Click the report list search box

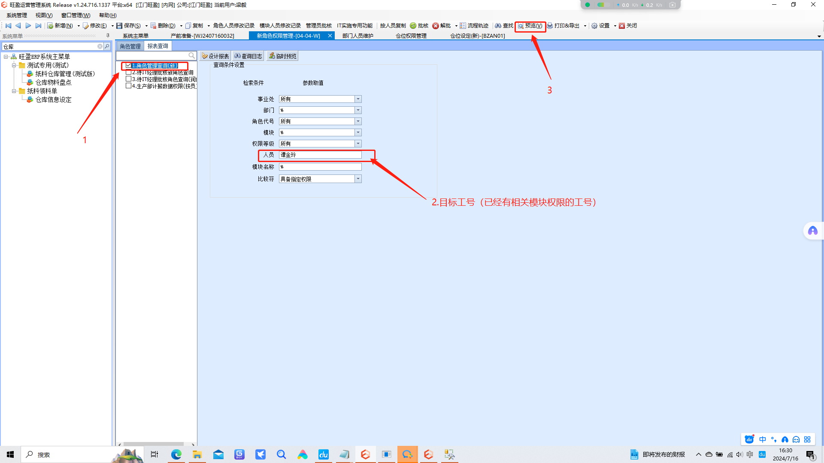156,56
